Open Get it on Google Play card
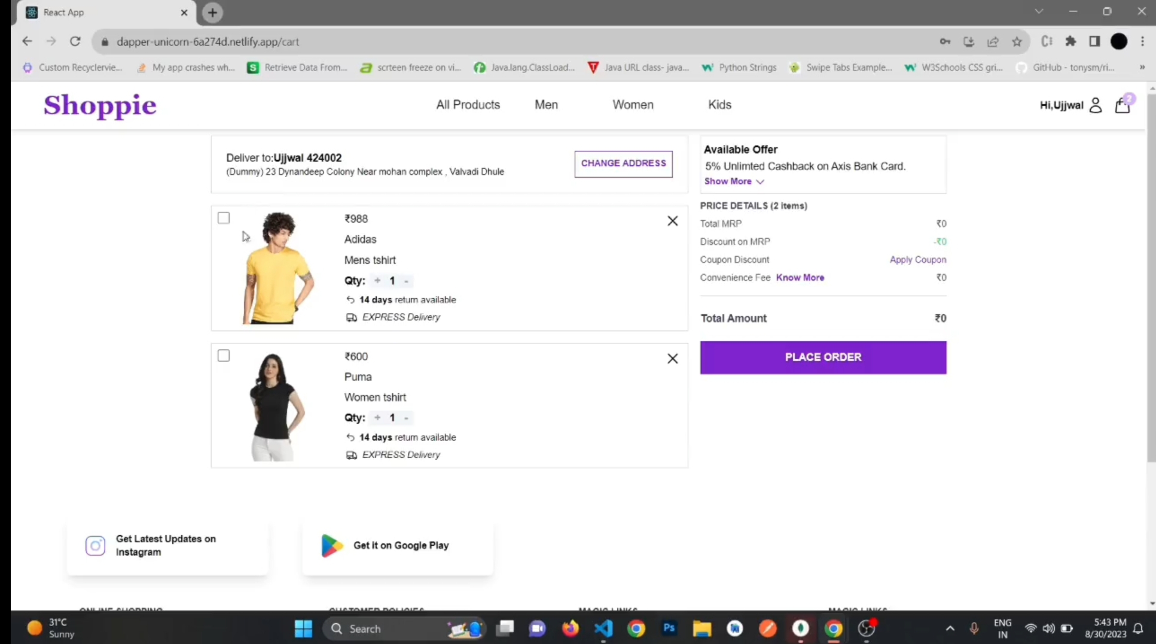 coord(398,546)
